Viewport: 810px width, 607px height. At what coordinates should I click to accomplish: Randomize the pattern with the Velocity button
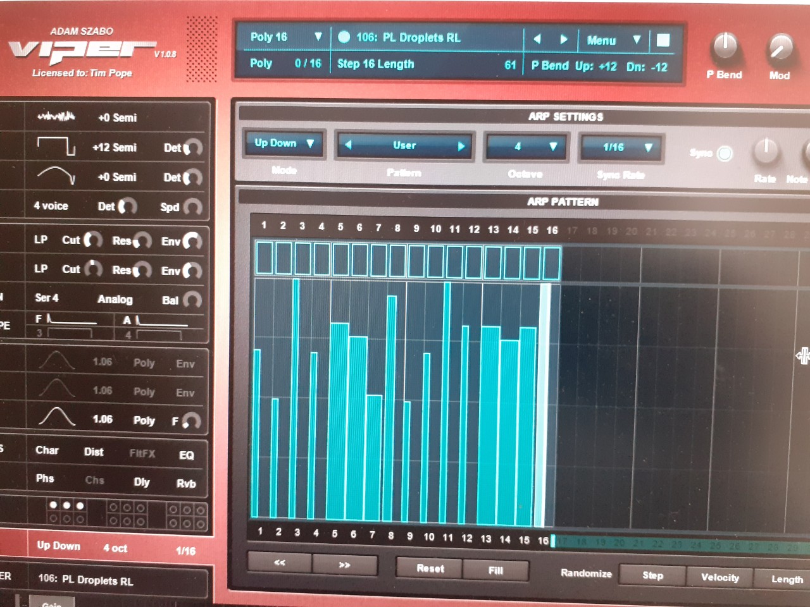click(720, 577)
